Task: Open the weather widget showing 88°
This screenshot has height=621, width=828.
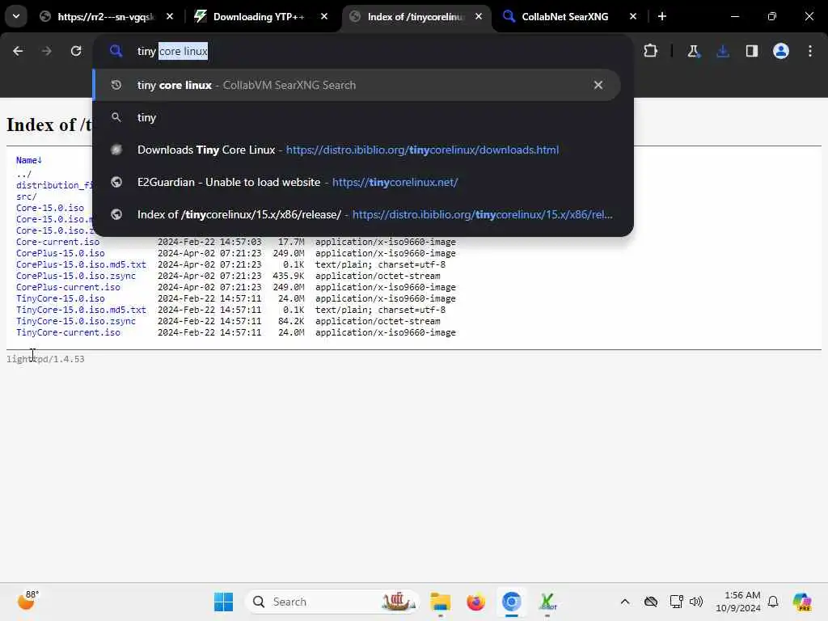Action: (28, 601)
